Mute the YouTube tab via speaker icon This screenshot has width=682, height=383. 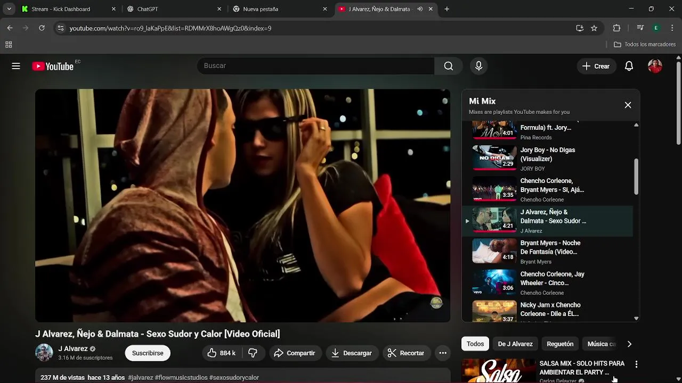pyautogui.click(x=420, y=9)
